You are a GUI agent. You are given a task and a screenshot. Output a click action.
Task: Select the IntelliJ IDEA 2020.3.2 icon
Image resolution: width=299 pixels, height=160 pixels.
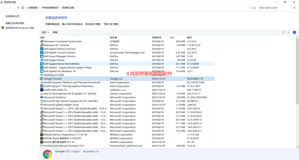42,90
